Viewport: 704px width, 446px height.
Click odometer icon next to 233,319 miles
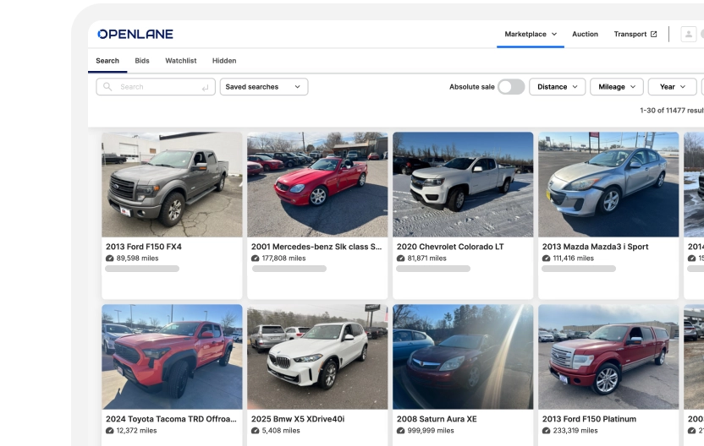tap(546, 430)
